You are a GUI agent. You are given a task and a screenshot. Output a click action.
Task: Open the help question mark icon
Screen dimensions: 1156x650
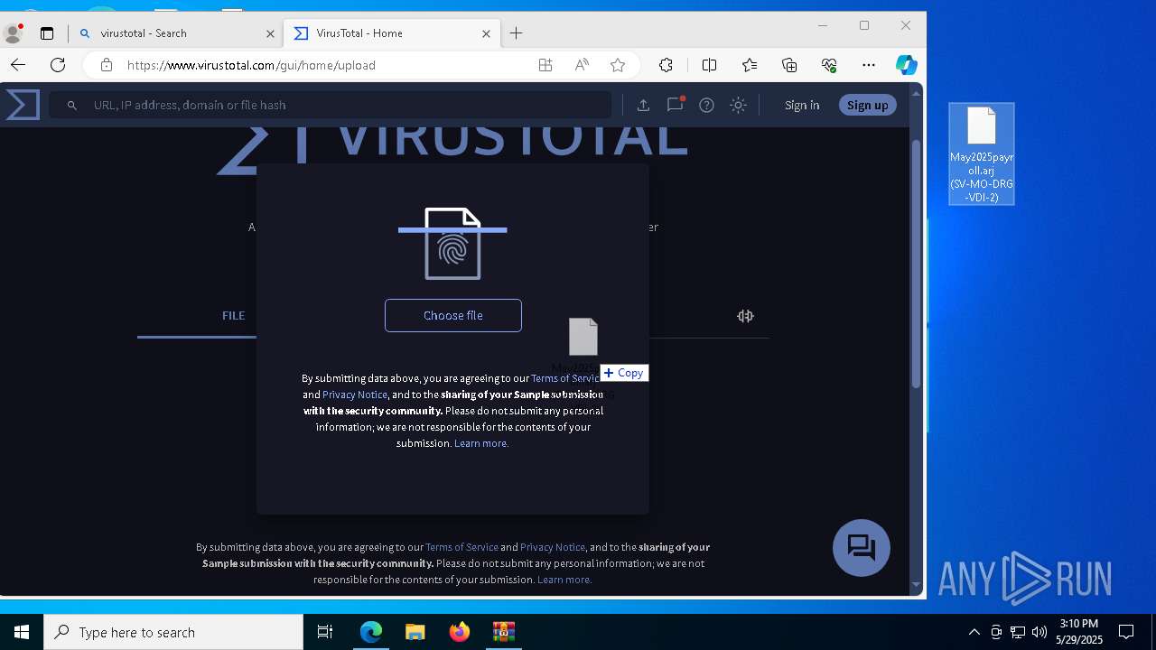(x=707, y=105)
